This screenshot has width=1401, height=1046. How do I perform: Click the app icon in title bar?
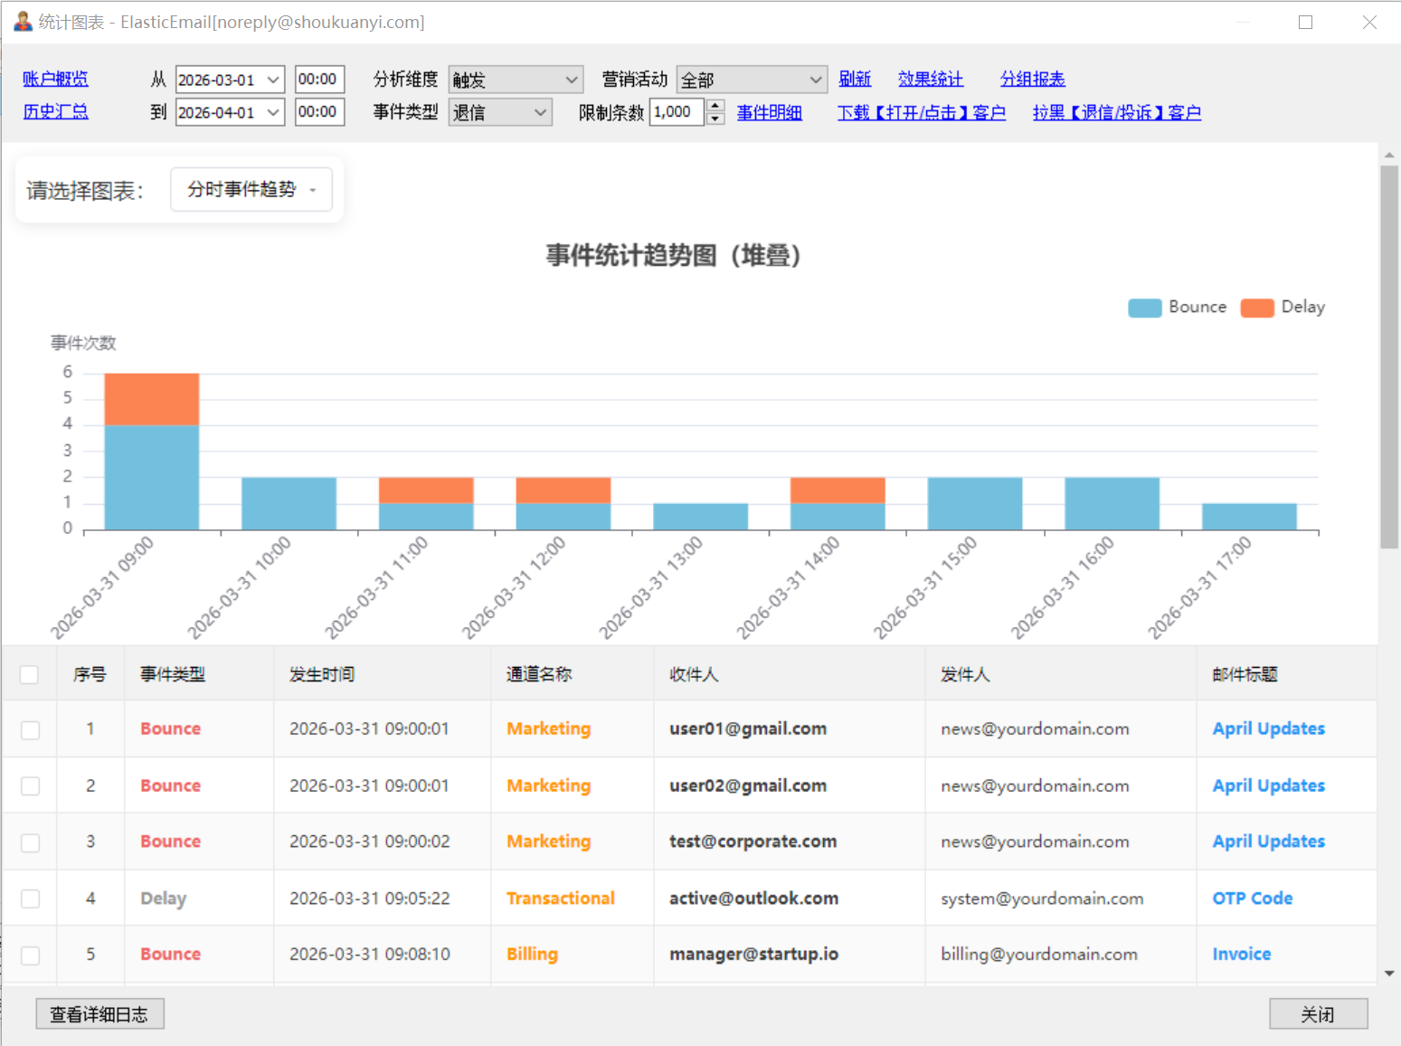(23, 22)
